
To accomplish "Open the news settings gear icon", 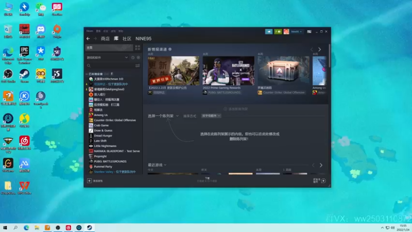I will point(170,49).
